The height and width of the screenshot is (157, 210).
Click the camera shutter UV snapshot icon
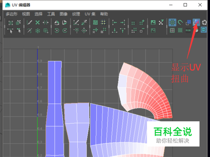point(204,23)
